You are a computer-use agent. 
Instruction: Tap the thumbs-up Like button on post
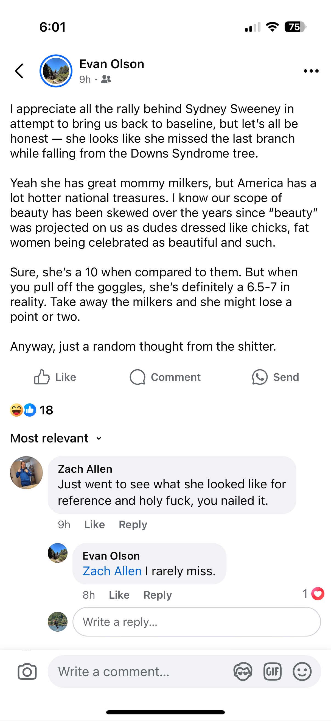(55, 377)
